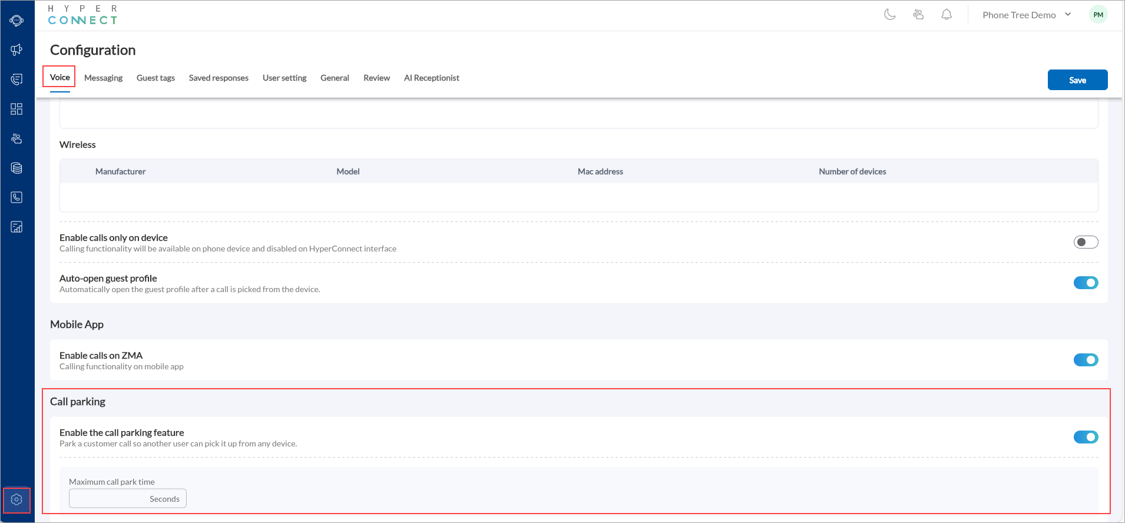Disable the Auto-open guest profile toggle
The height and width of the screenshot is (523, 1125).
(1086, 283)
